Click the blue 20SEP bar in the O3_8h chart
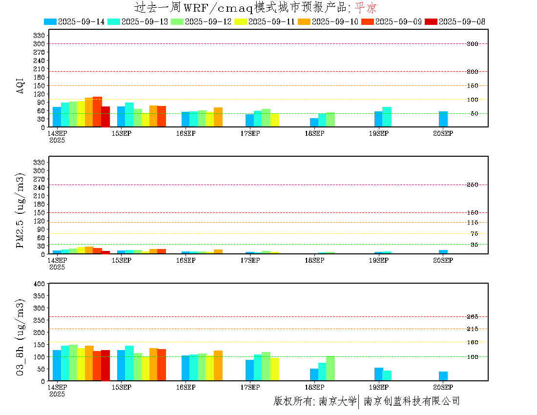 443,376
